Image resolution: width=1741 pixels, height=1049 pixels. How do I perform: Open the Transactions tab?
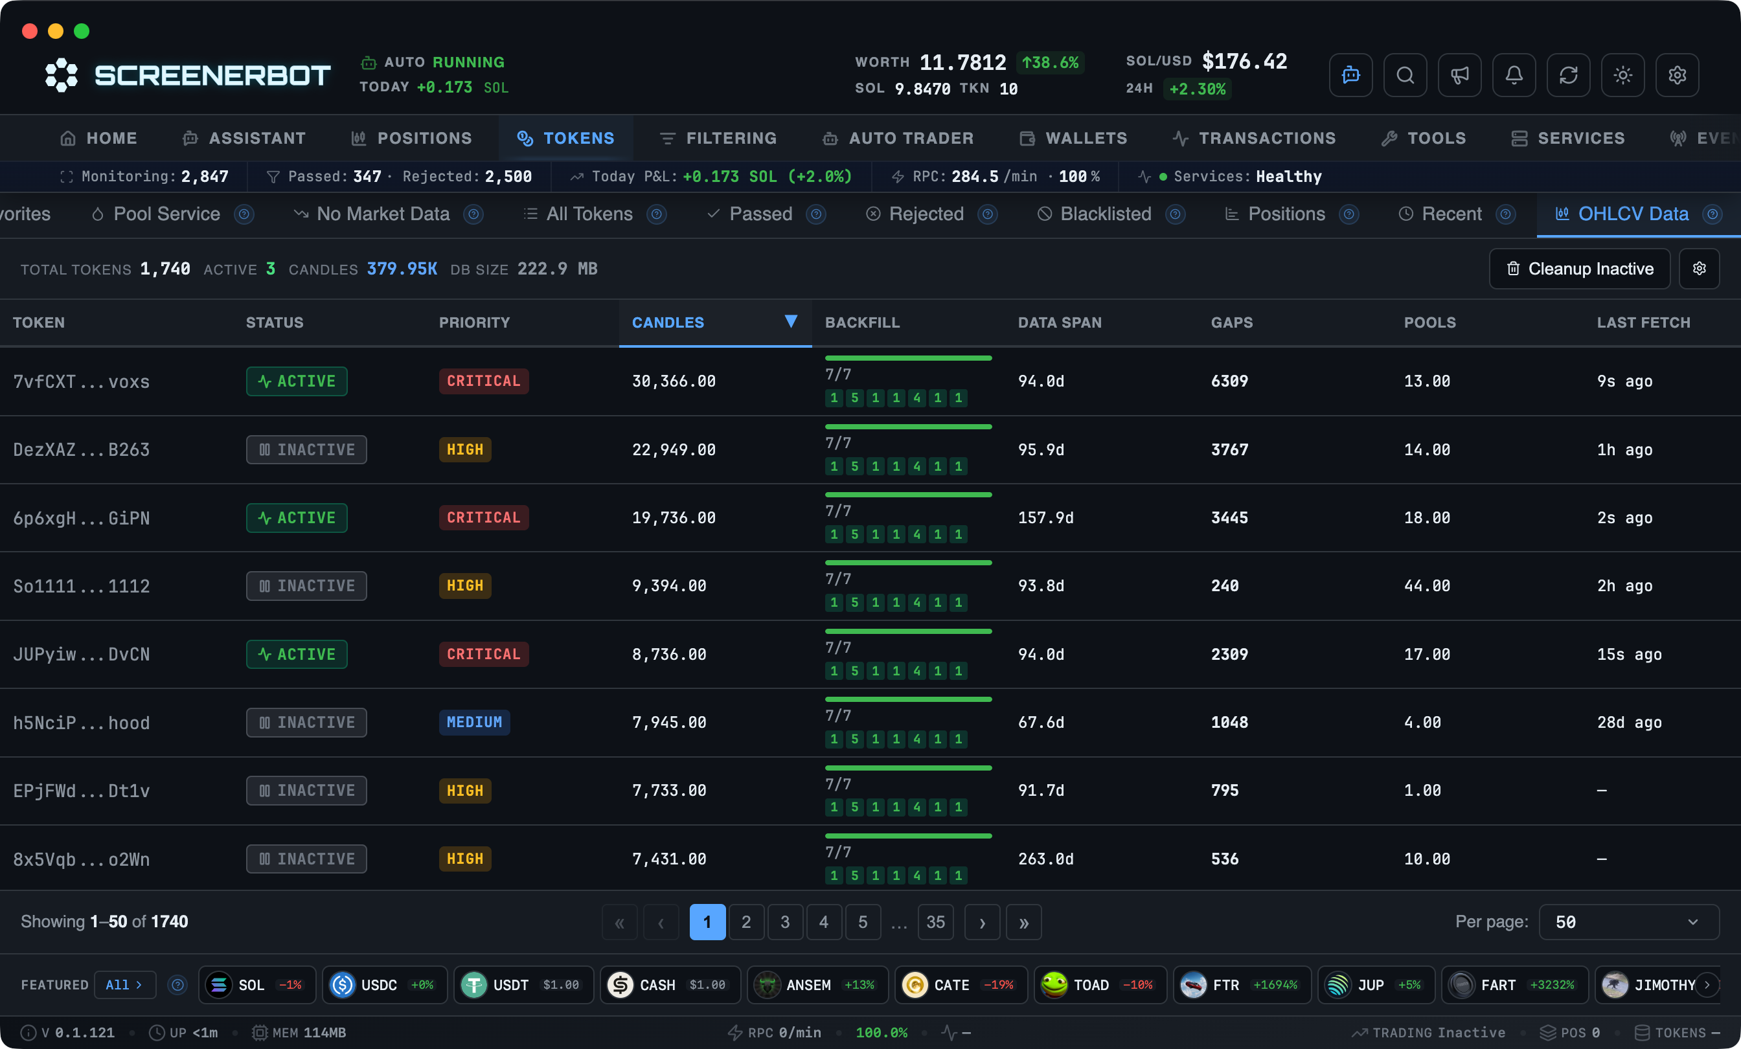click(x=1254, y=139)
